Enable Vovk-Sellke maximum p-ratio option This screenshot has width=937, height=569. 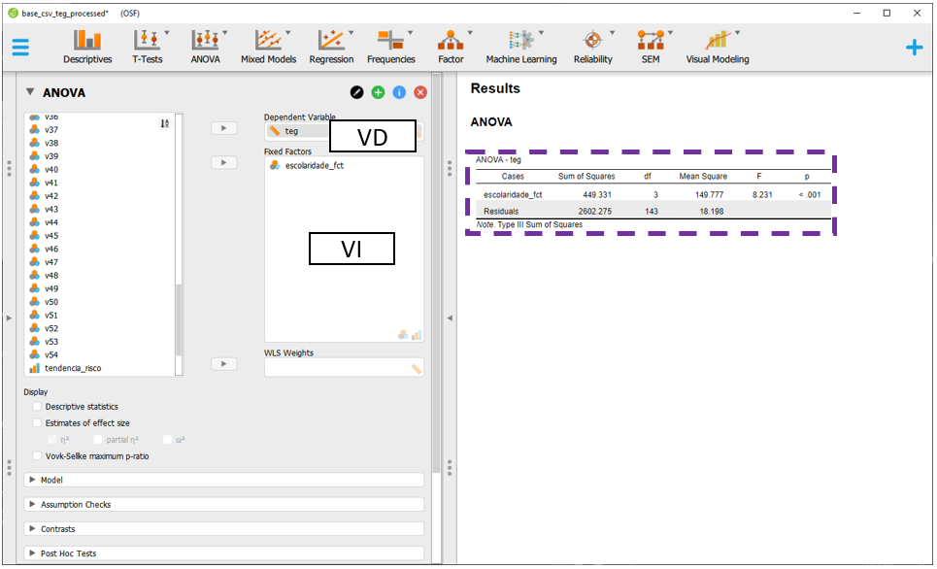38,455
